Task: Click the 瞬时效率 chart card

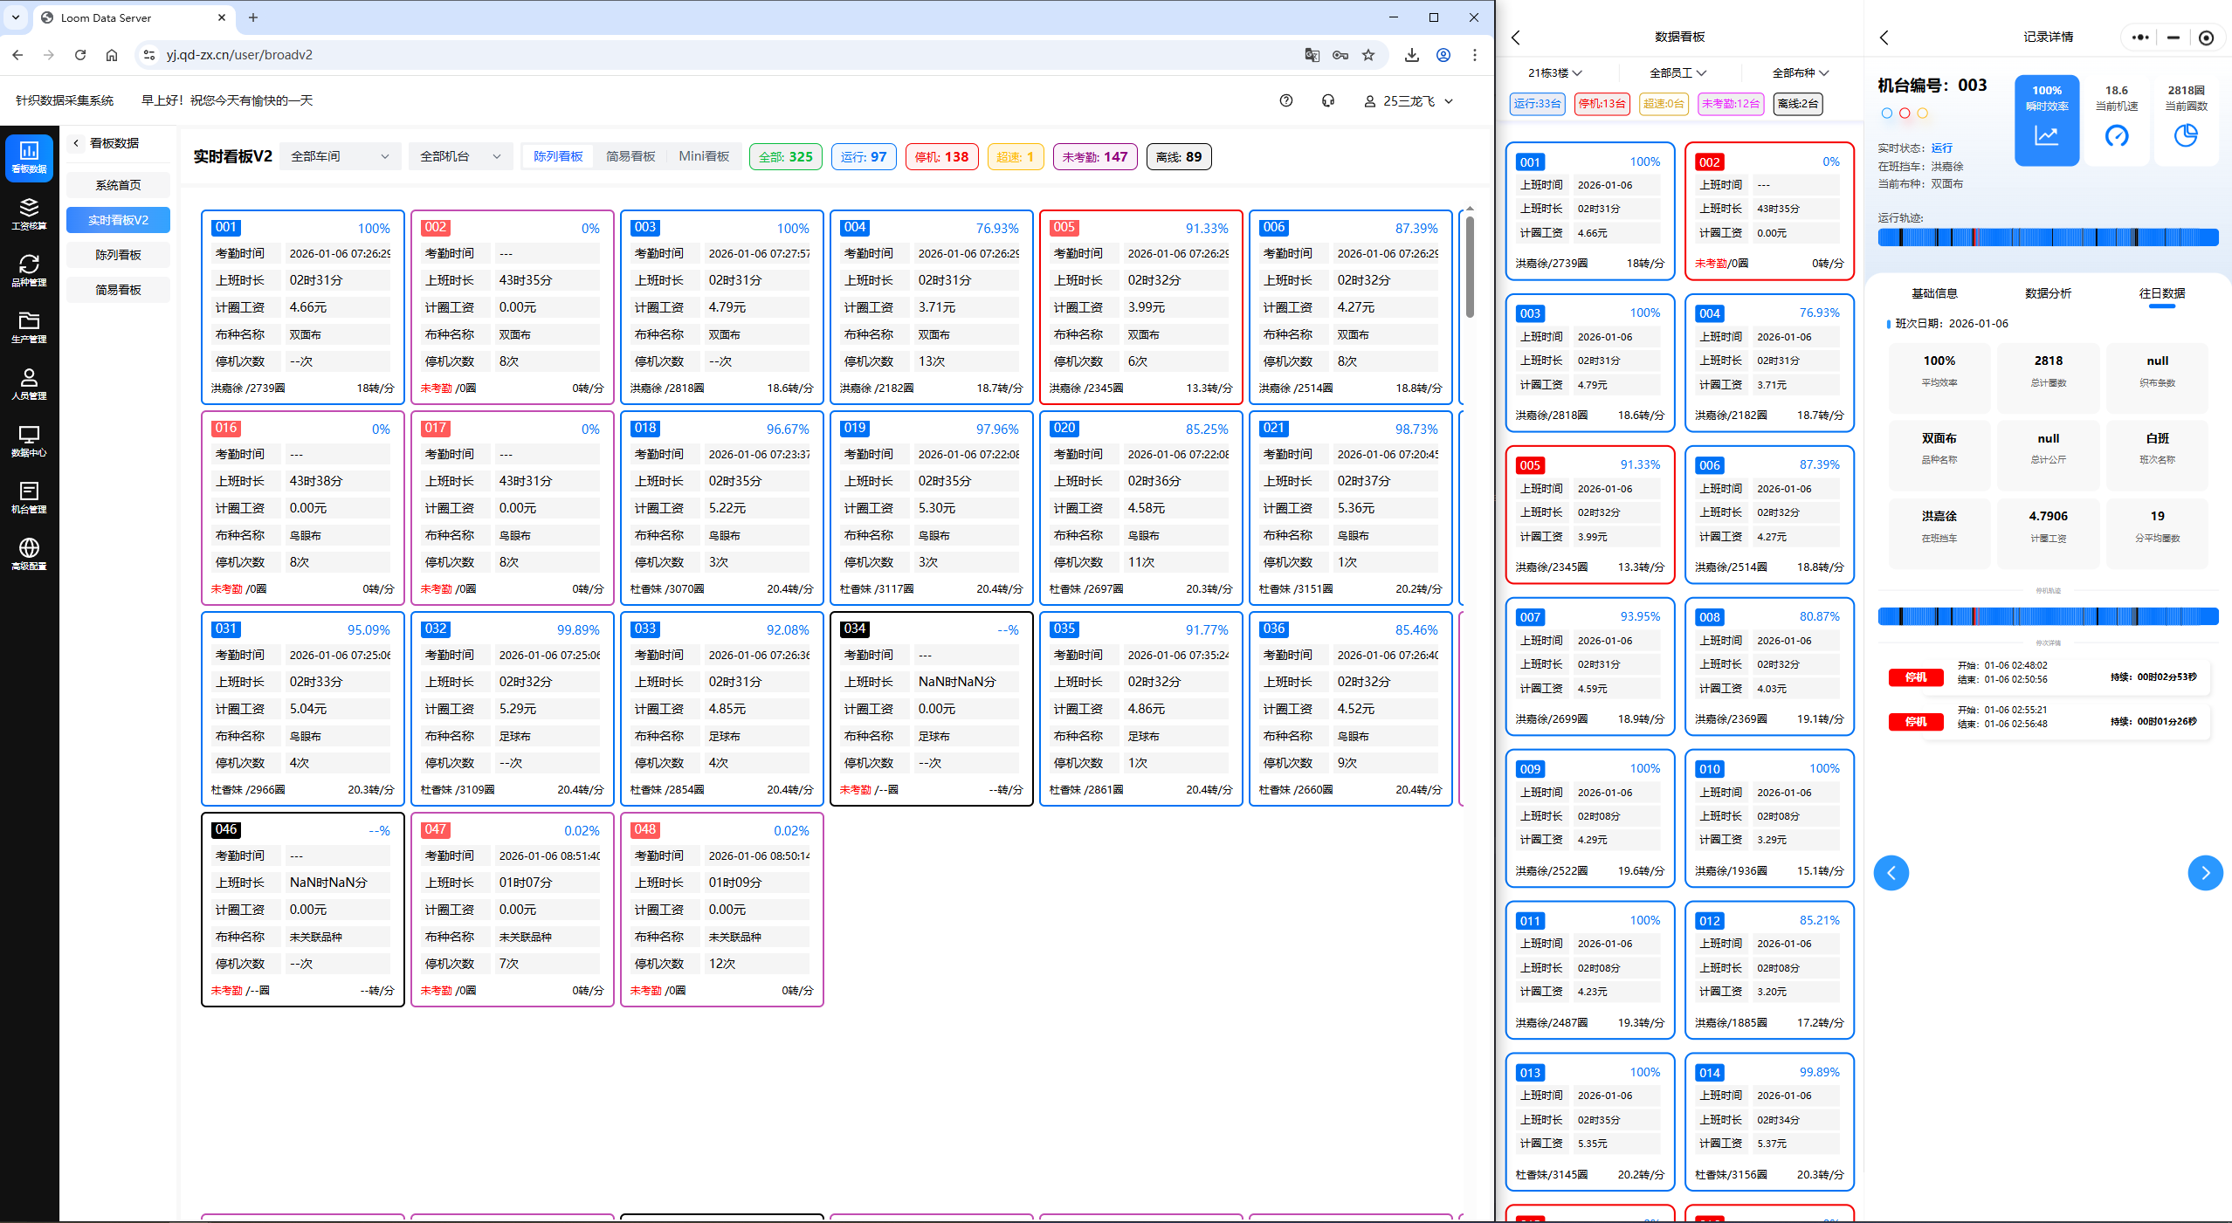Action: pos(2046,120)
